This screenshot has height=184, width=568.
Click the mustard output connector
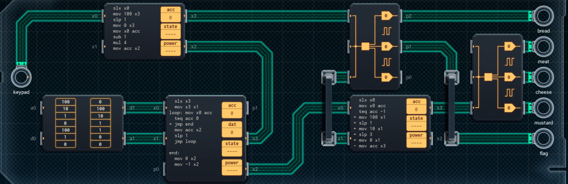point(543,108)
